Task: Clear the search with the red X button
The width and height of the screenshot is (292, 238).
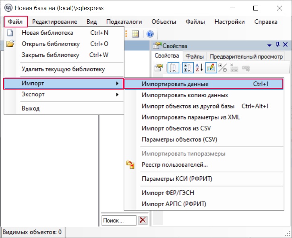Action: (143, 220)
